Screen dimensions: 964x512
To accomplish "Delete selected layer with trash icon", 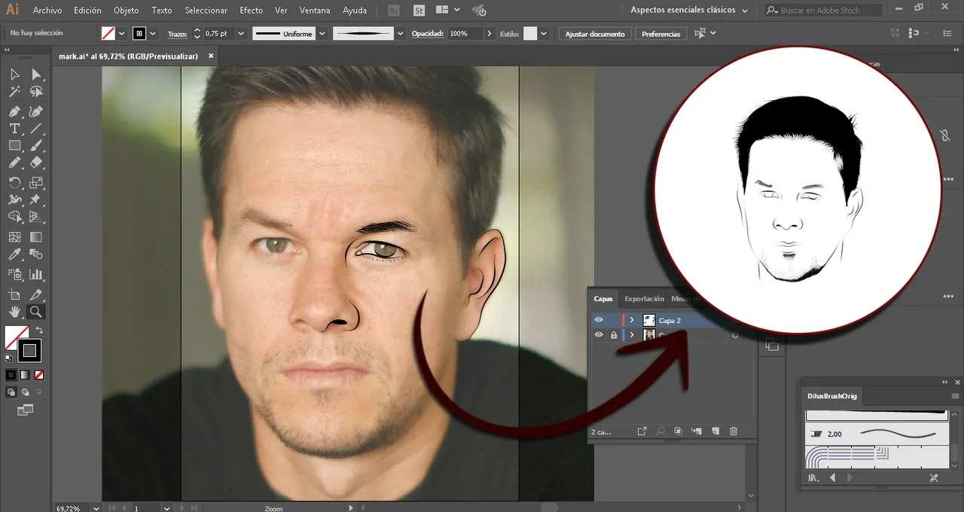I will pyautogui.click(x=734, y=431).
